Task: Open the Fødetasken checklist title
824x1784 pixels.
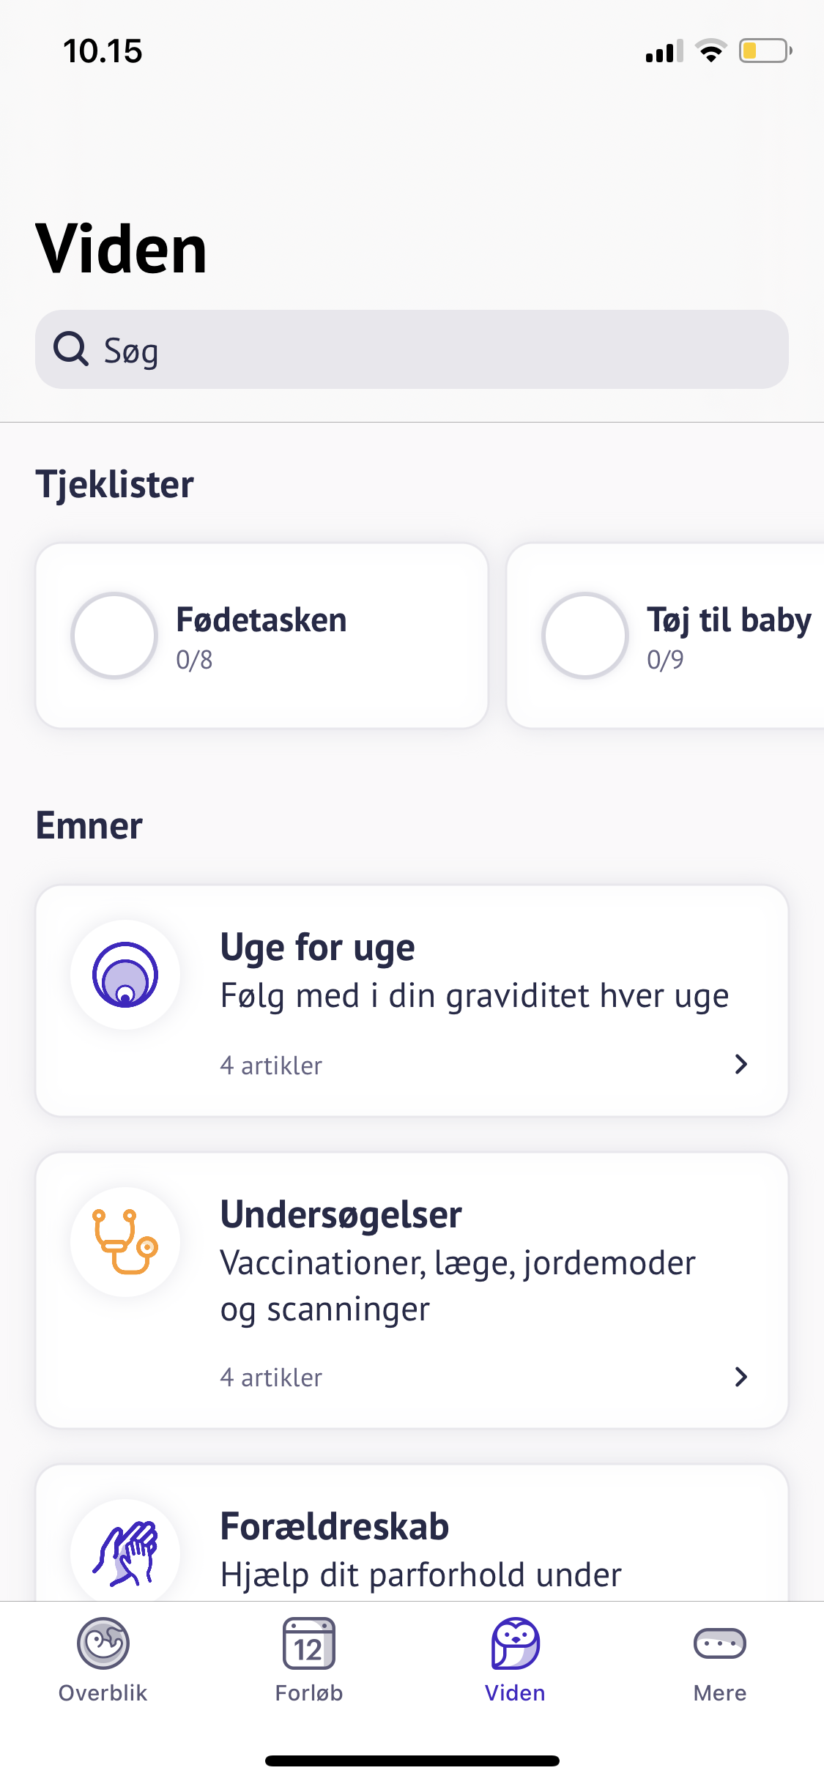Action: (261, 620)
